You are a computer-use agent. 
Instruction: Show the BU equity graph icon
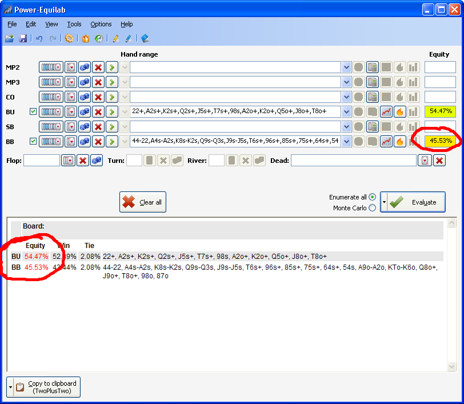click(x=386, y=112)
